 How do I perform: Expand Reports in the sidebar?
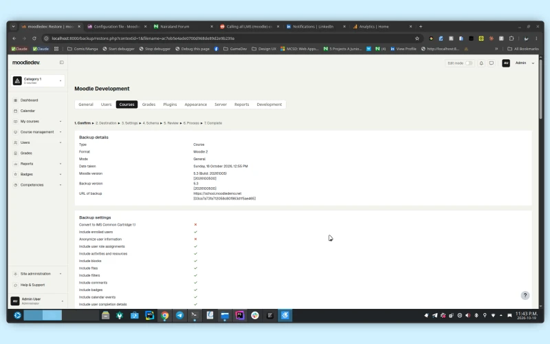[38, 164]
